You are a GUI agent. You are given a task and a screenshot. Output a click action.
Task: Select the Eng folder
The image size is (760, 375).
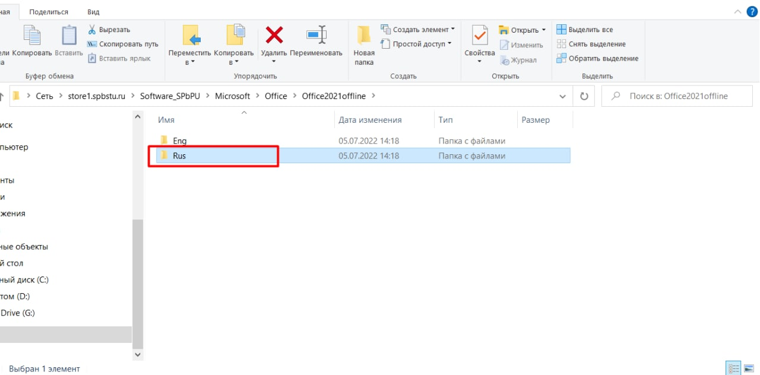[180, 141]
